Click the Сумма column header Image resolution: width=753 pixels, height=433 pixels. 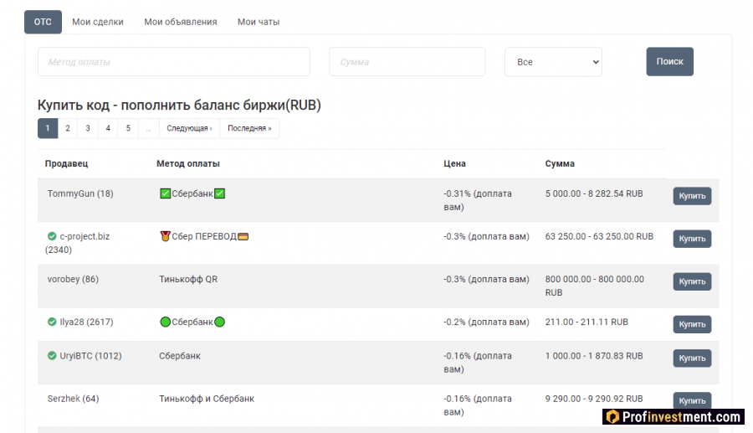560,163
